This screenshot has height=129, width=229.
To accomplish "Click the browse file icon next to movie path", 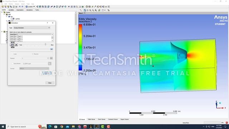I will click(50, 63).
